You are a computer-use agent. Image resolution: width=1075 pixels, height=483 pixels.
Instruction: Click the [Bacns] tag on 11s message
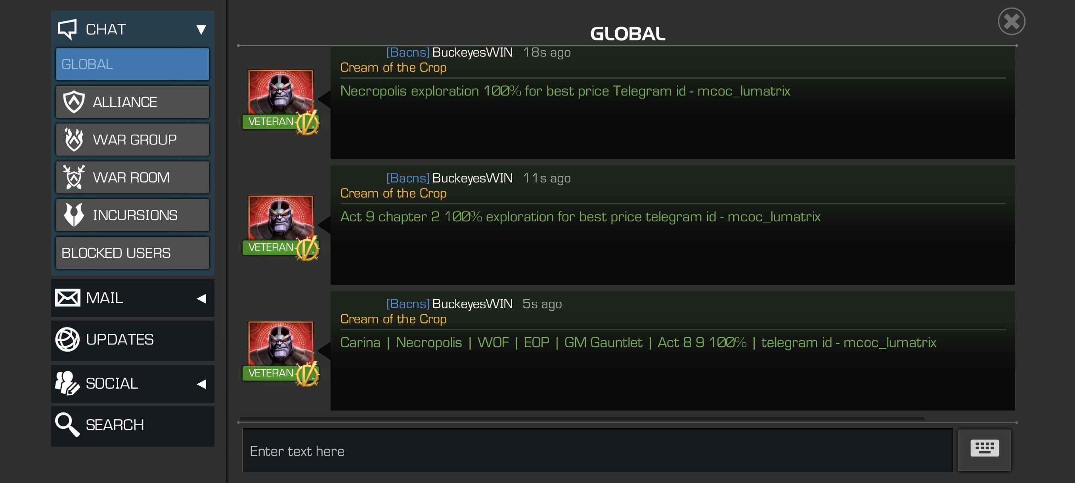click(x=408, y=178)
